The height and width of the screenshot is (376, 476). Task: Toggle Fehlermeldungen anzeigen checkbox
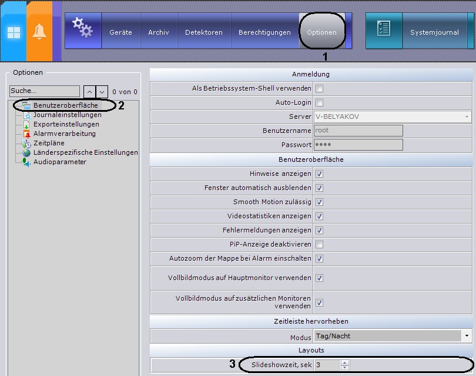(319, 231)
